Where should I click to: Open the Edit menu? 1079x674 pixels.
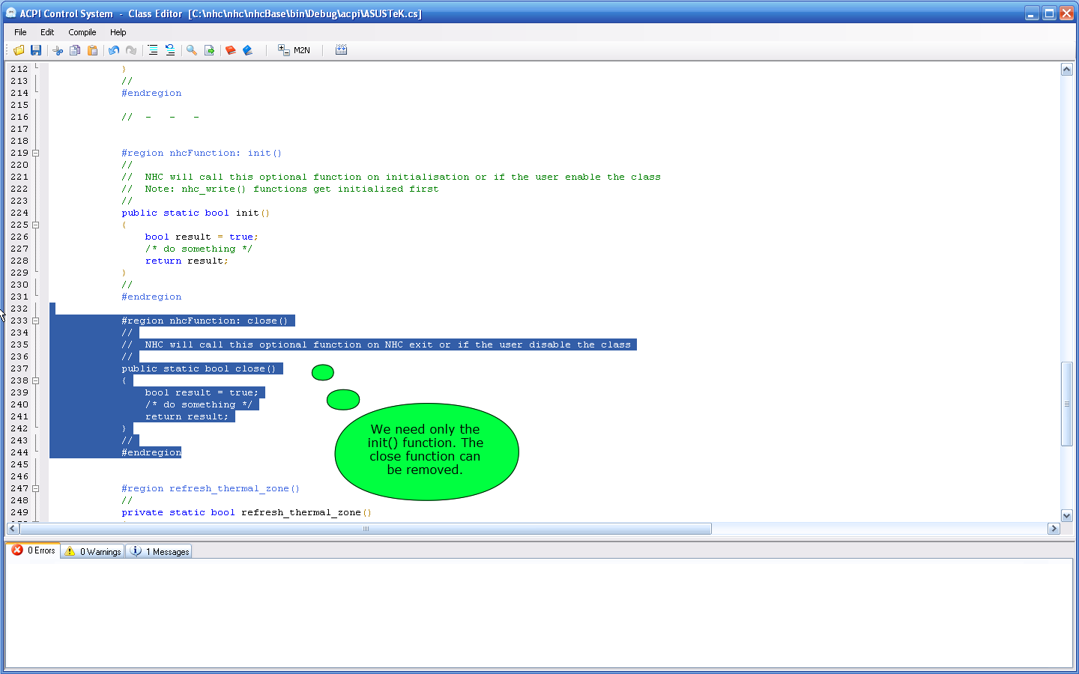(47, 32)
